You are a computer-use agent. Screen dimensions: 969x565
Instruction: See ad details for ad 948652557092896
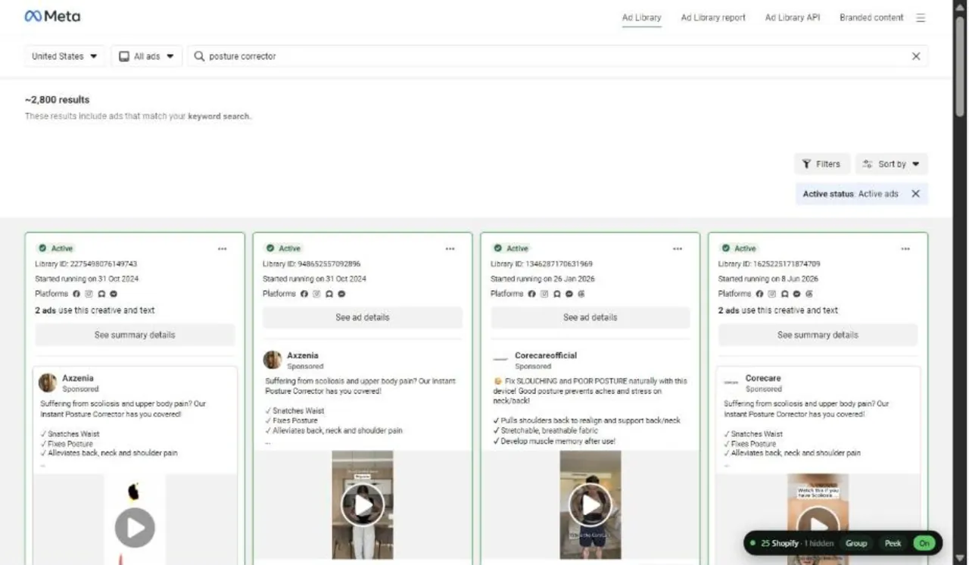pos(363,317)
